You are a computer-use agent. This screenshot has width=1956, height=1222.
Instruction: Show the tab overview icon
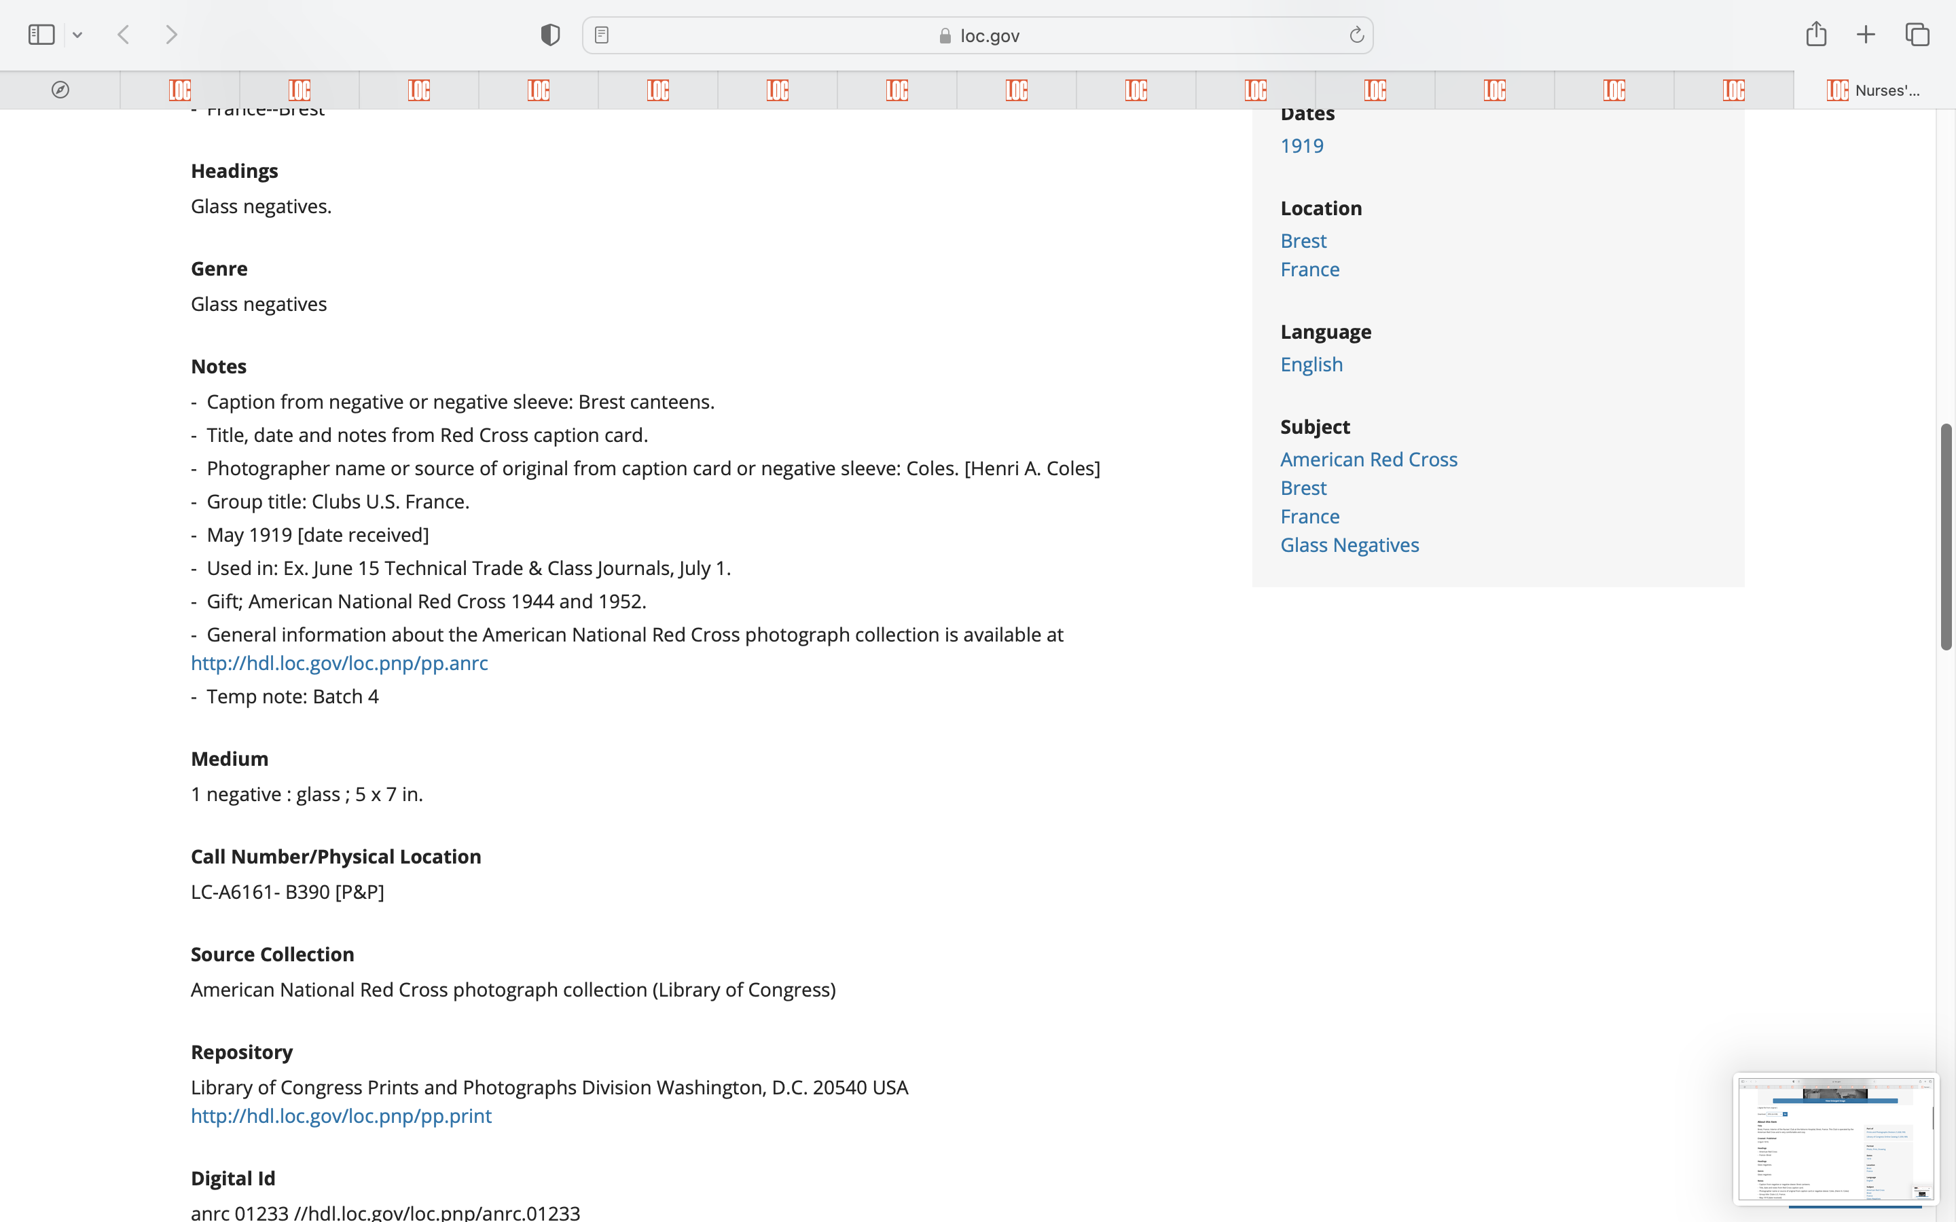(1917, 35)
